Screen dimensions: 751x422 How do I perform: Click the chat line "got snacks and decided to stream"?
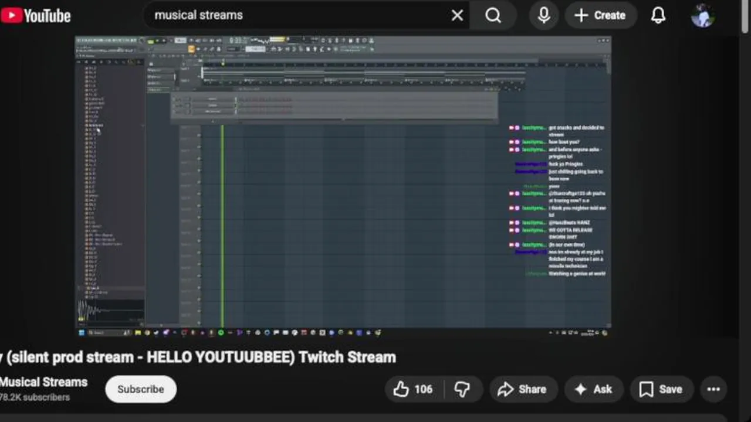[576, 131]
